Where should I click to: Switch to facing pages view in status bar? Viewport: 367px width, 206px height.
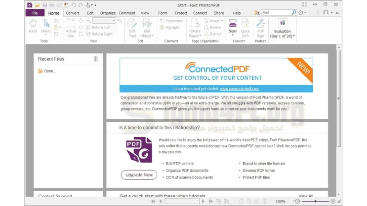257,202
